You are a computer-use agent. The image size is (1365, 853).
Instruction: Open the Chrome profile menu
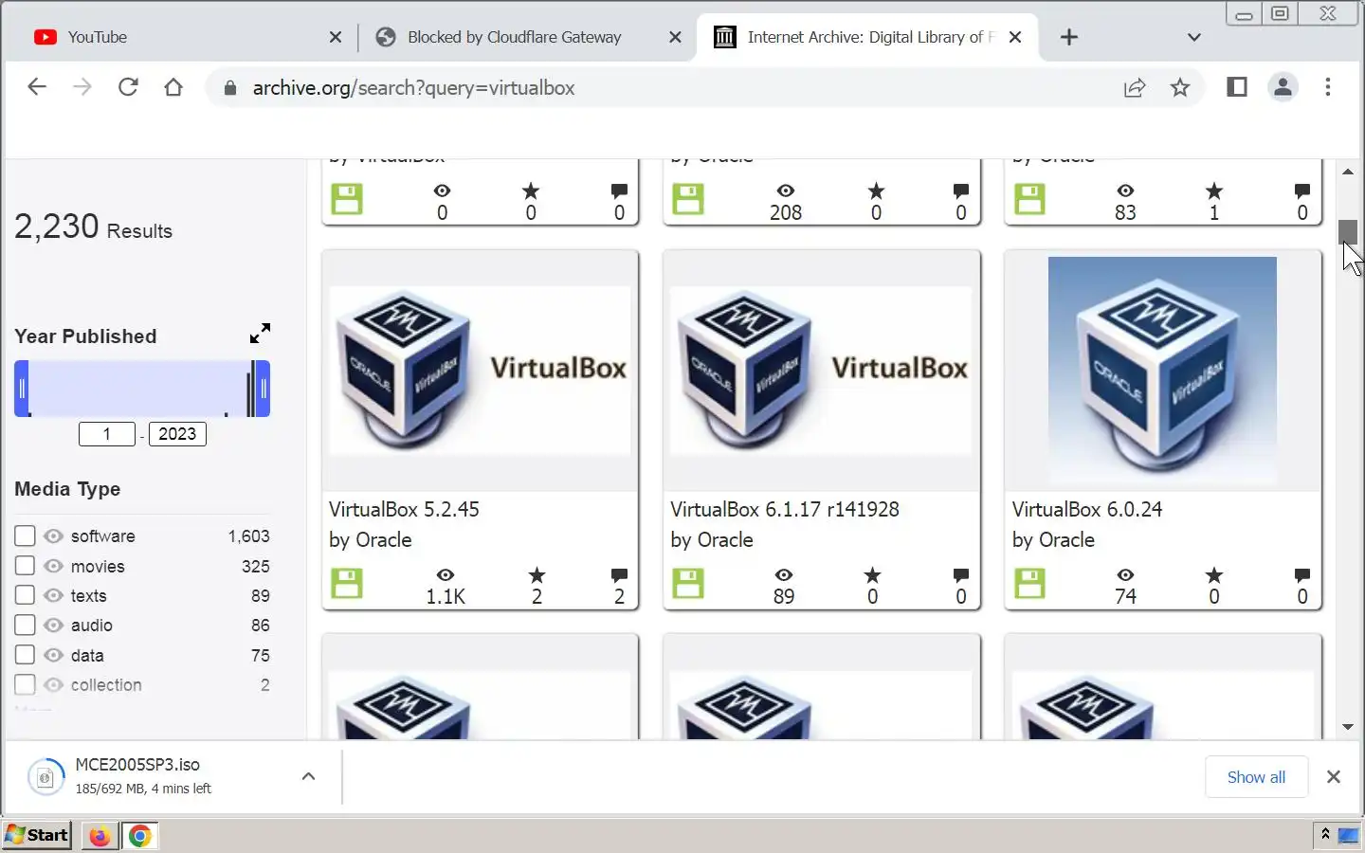1283,87
